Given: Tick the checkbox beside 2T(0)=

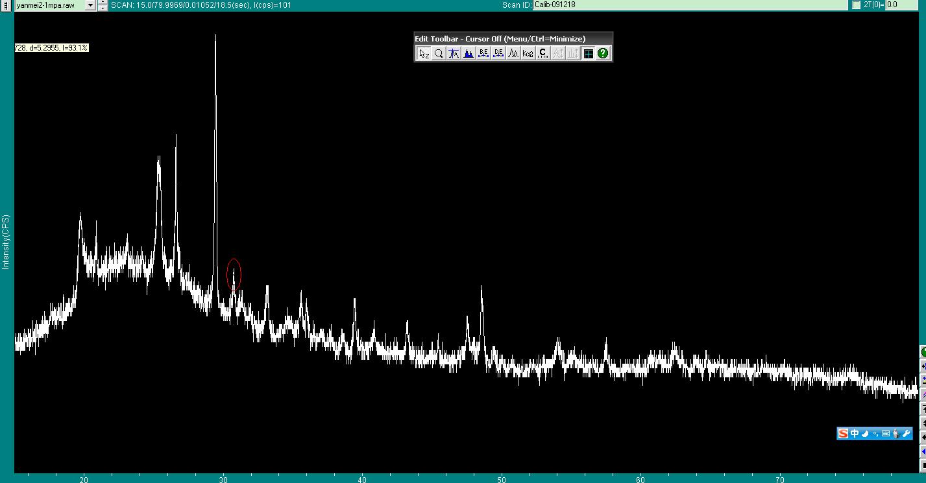Looking at the screenshot, I should coord(856,5).
